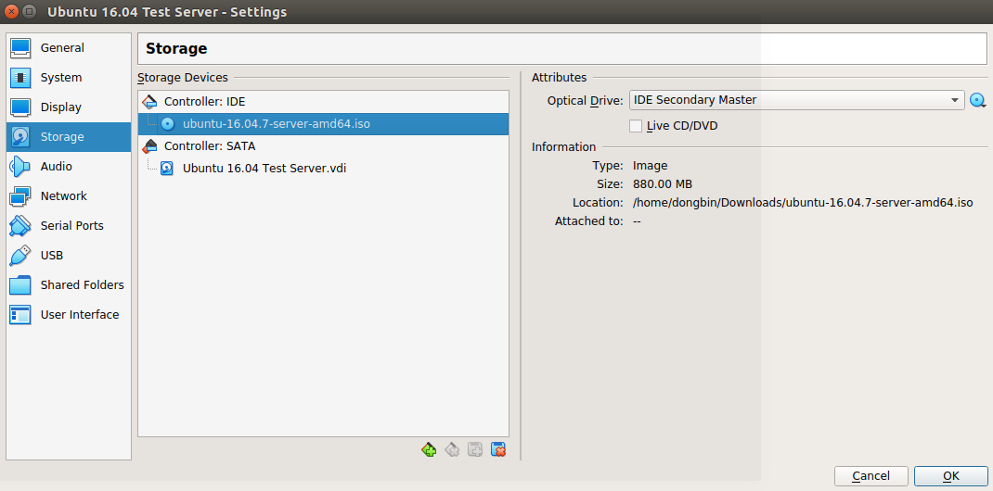993x491 pixels.
Task: Click the Serial Ports connector icon
Action: (x=20, y=226)
